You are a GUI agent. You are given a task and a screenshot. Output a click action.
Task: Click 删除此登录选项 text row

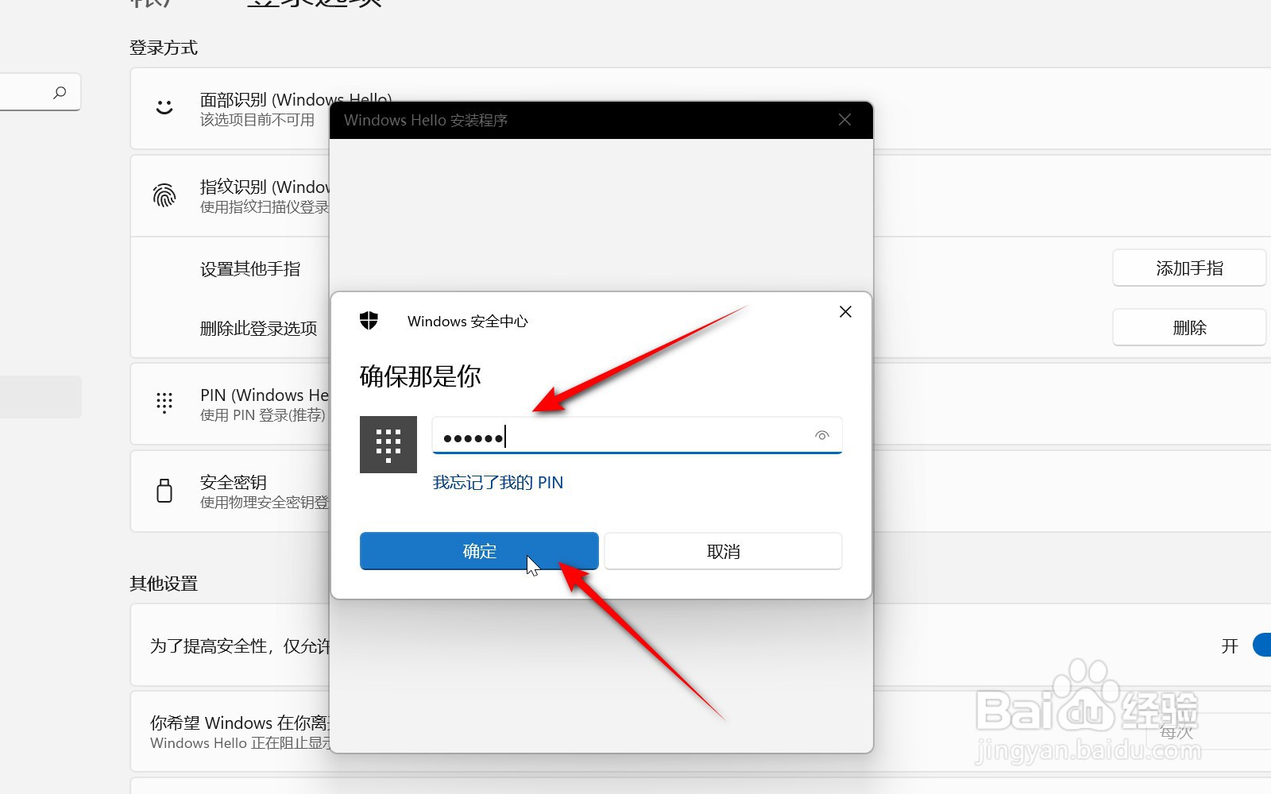click(x=259, y=329)
